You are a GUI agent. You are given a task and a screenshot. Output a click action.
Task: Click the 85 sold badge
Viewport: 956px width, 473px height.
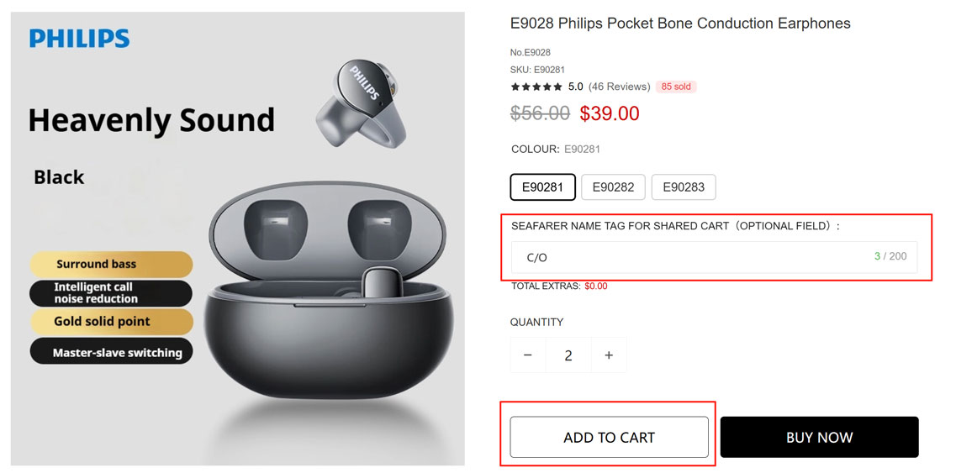(676, 87)
